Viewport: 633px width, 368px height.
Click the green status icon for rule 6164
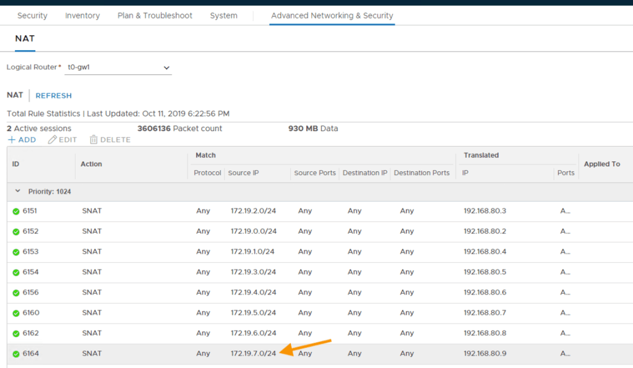(x=16, y=354)
